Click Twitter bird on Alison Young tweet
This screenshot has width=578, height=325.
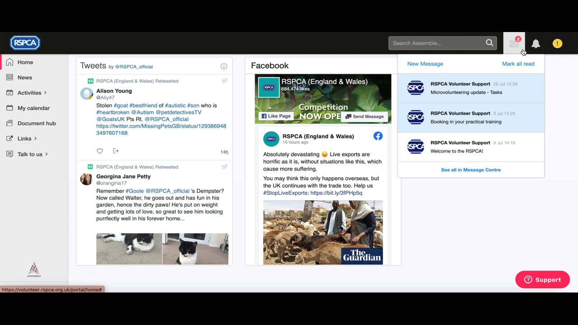pos(224,81)
